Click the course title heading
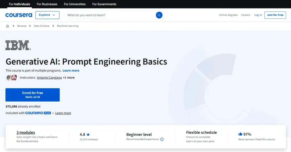This screenshot has height=152, width=291. 86,62
